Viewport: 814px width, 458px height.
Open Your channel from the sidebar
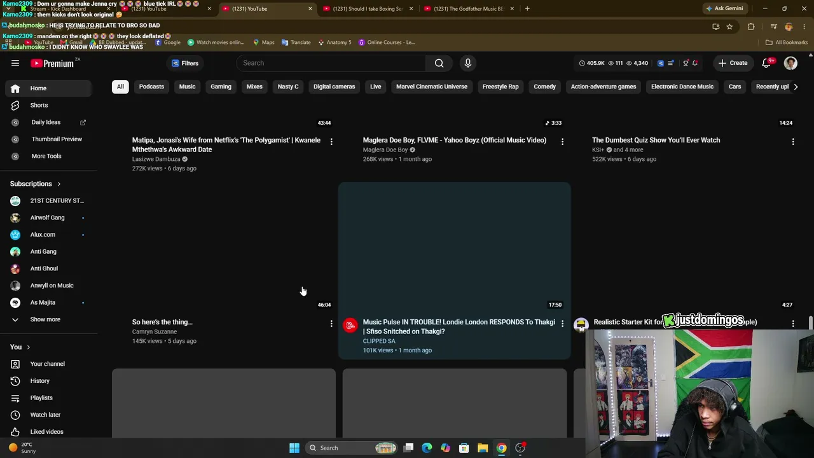click(48, 364)
